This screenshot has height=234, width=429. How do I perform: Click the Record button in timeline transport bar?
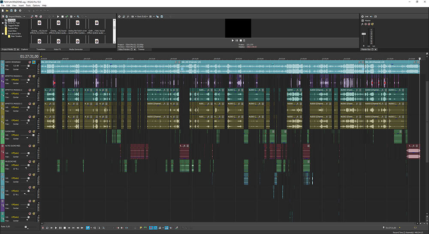tap(44, 228)
